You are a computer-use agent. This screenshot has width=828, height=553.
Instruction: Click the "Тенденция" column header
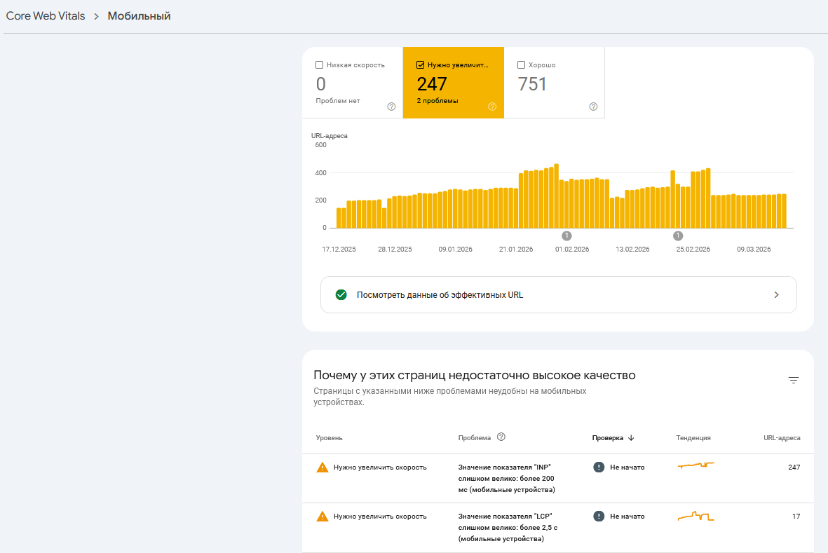(x=693, y=438)
